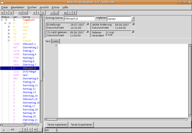The image size is (192, 133).
Task: Click the Texte Exportieren button
Action: pyautogui.click(x=82, y=124)
